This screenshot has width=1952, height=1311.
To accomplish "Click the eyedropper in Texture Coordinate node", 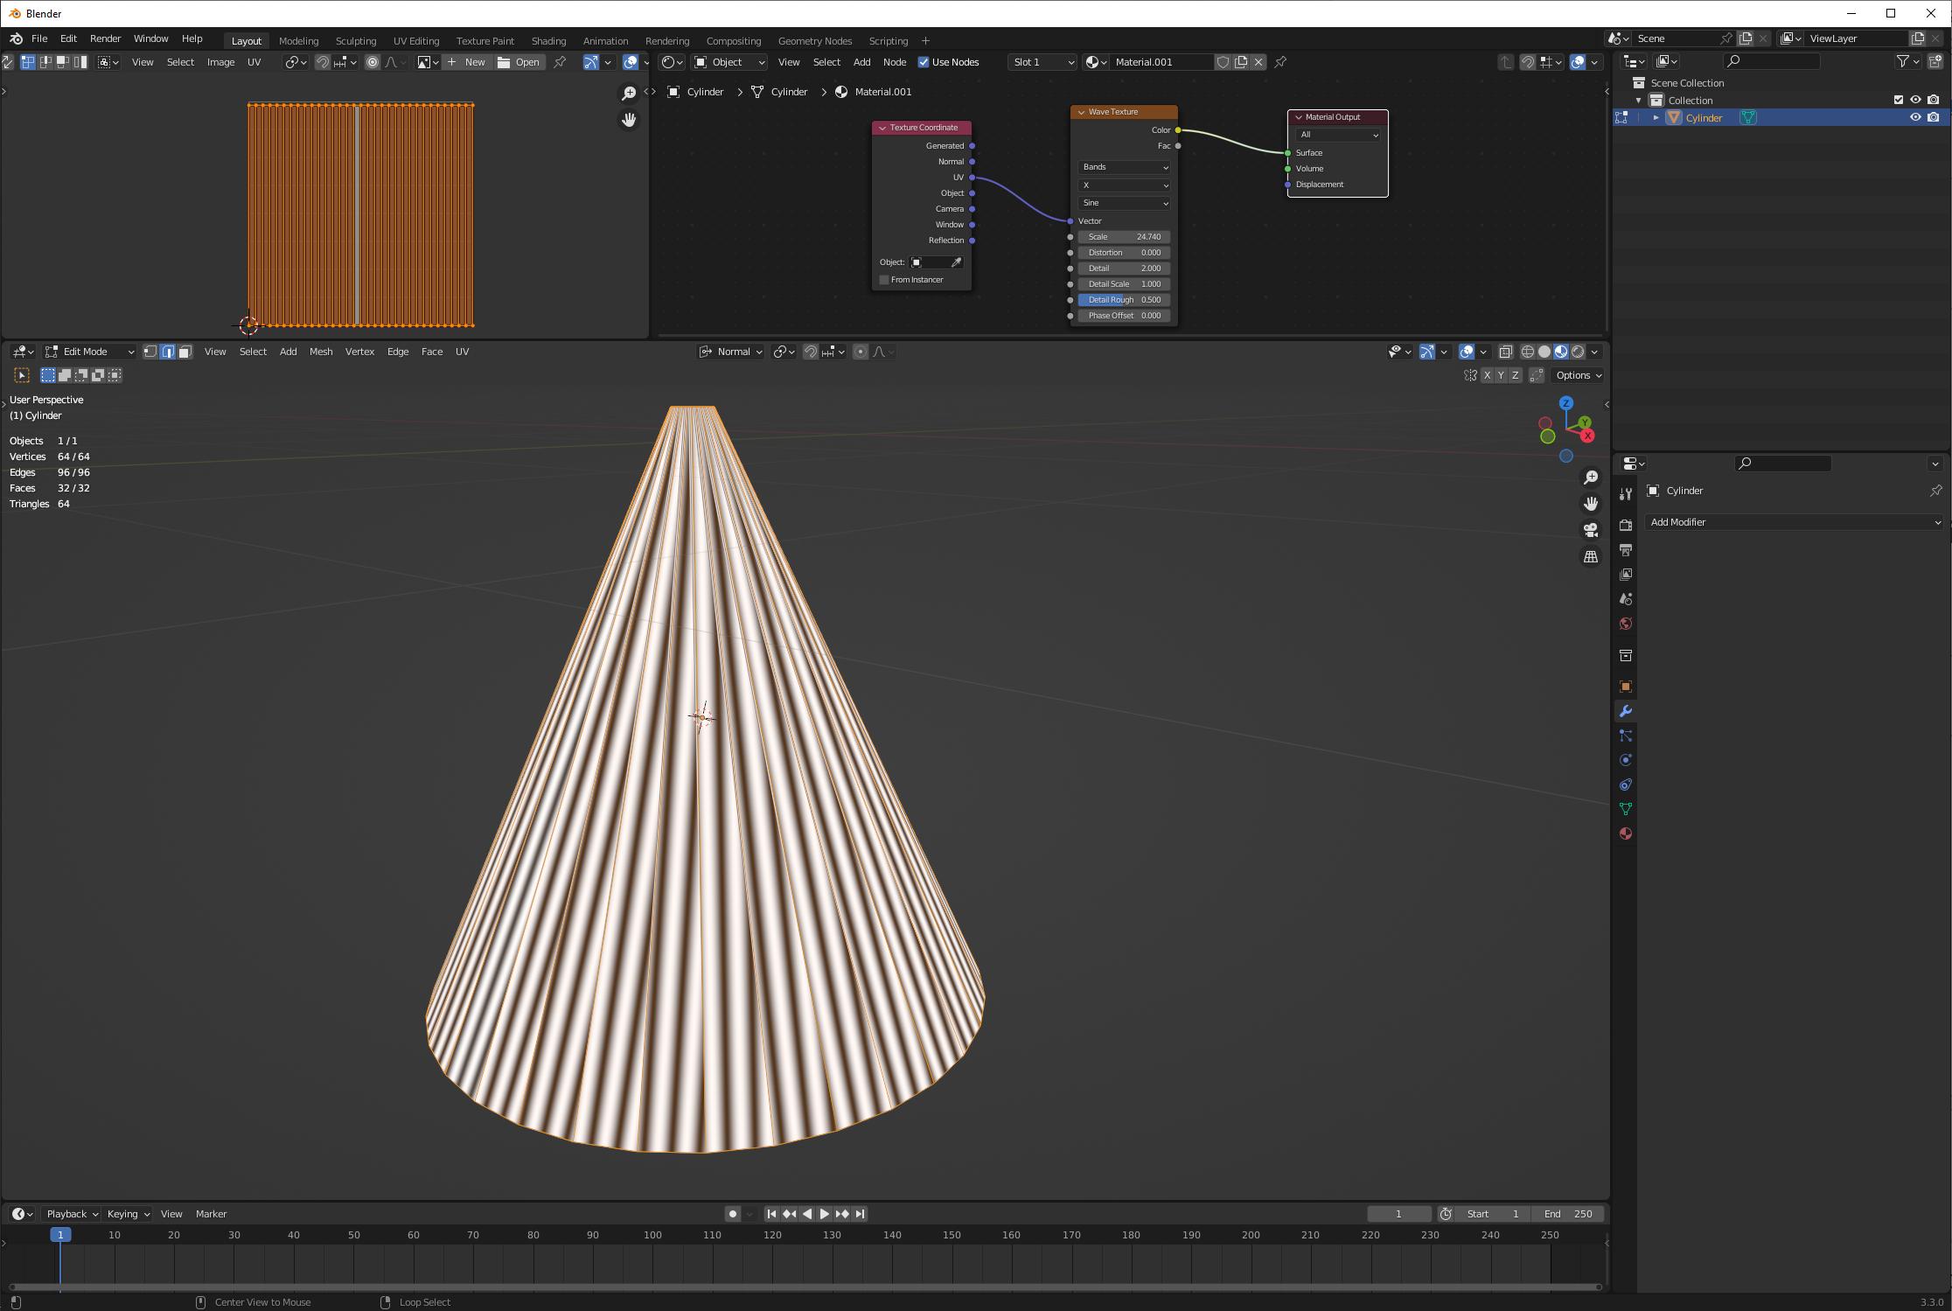I will click(x=956, y=262).
